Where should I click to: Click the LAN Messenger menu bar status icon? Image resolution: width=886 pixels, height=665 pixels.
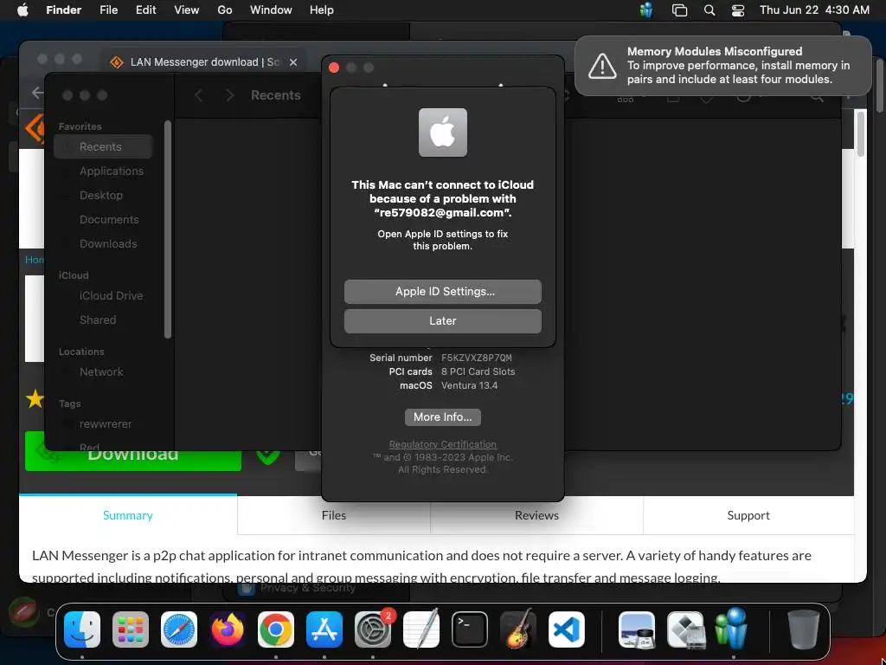(645, 10)
